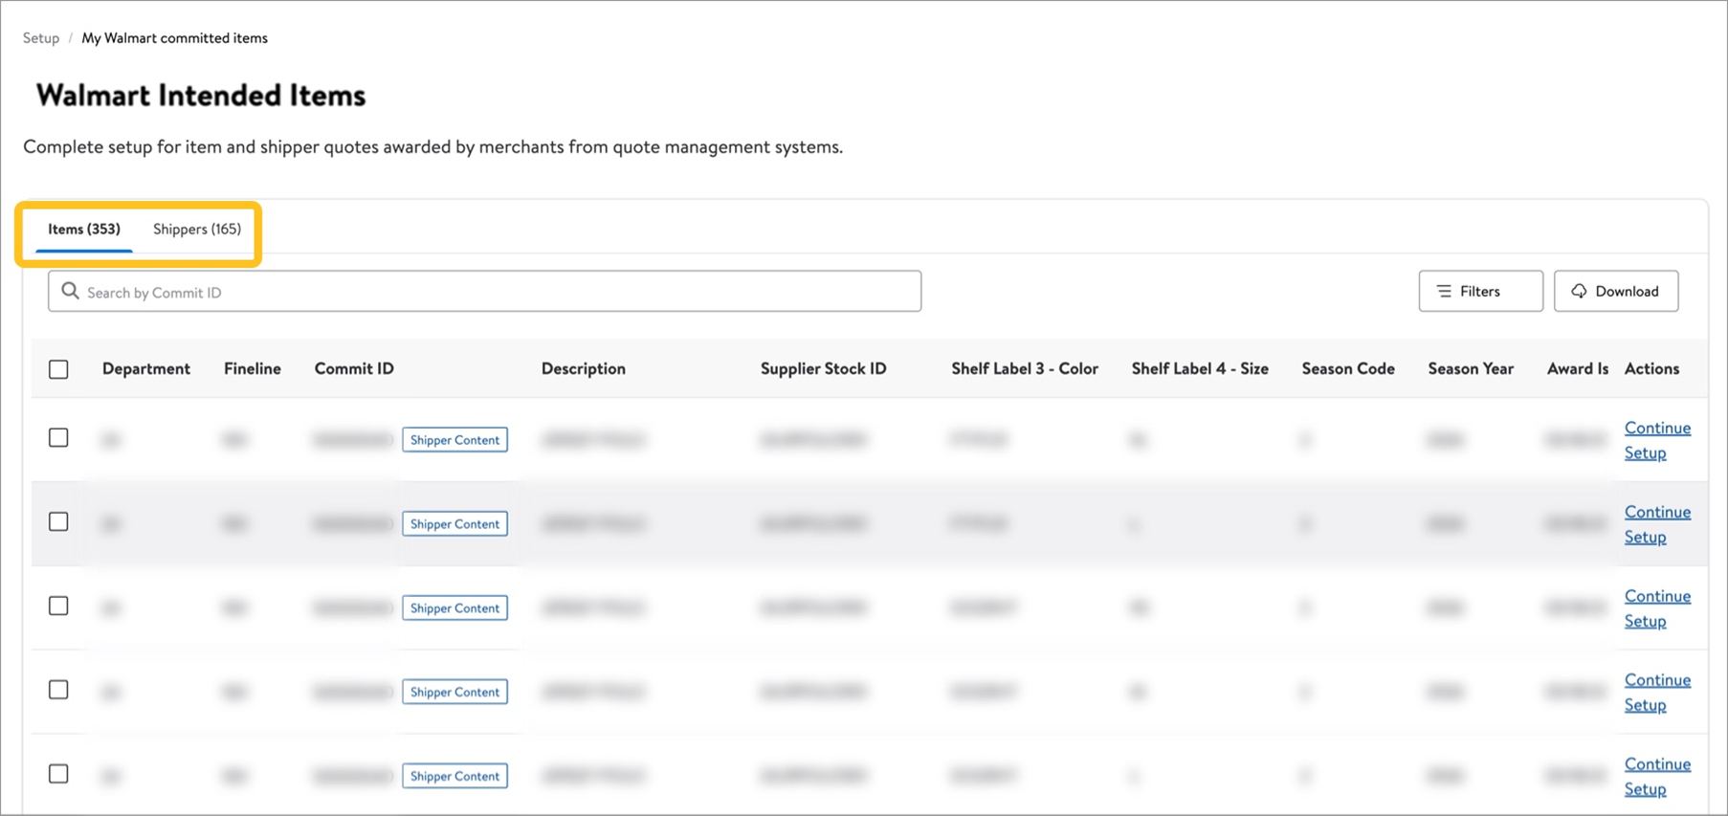Click the Actions column header
The height and width of the screenshot is (816, 1728).
coord(1651,369)
